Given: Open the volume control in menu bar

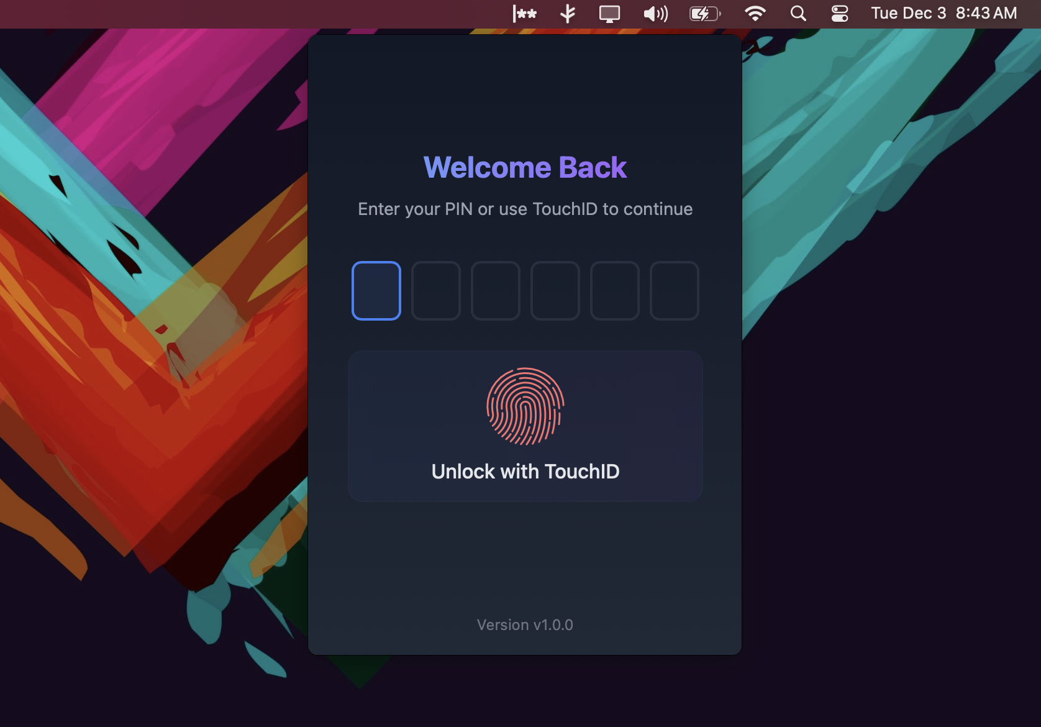Looking at the screenshot, I should (655, 14).
